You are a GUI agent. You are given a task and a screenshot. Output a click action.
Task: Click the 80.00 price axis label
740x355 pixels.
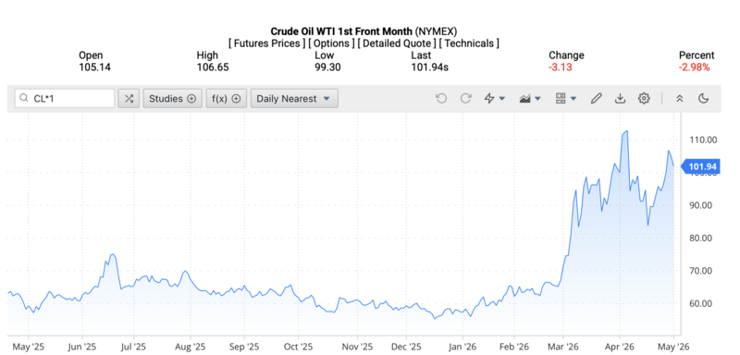702,239
